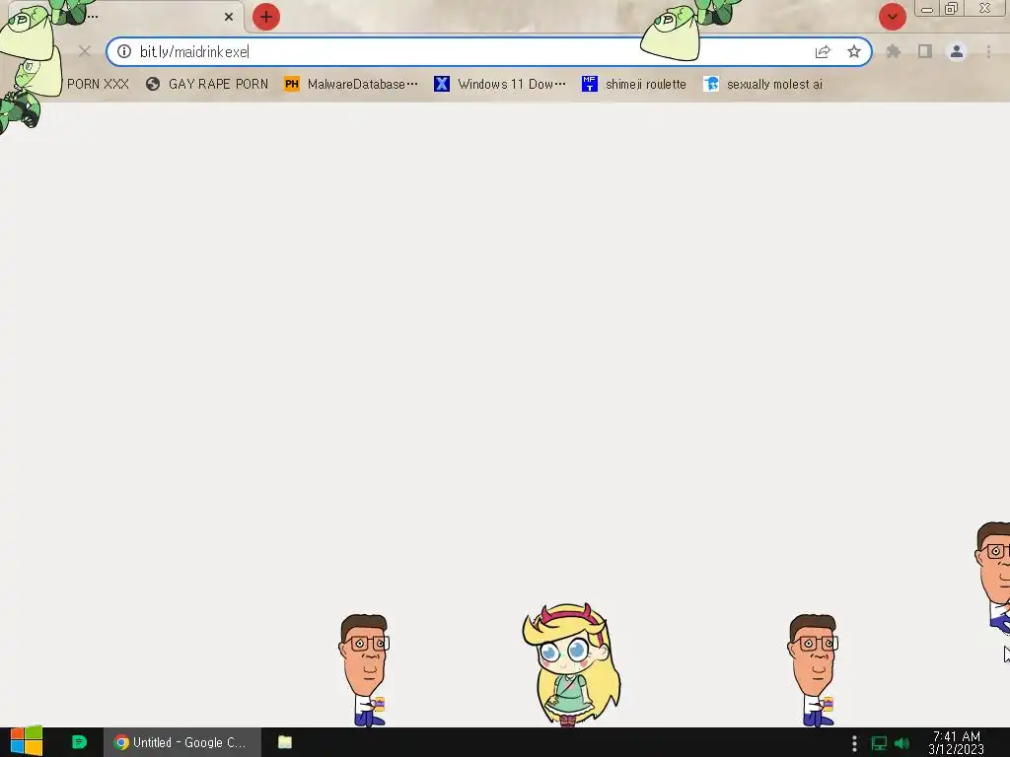Viewport: 1010px width, 757px height.
Task: Toggle the Chrome side panel
Action: (x=925, y=51)
